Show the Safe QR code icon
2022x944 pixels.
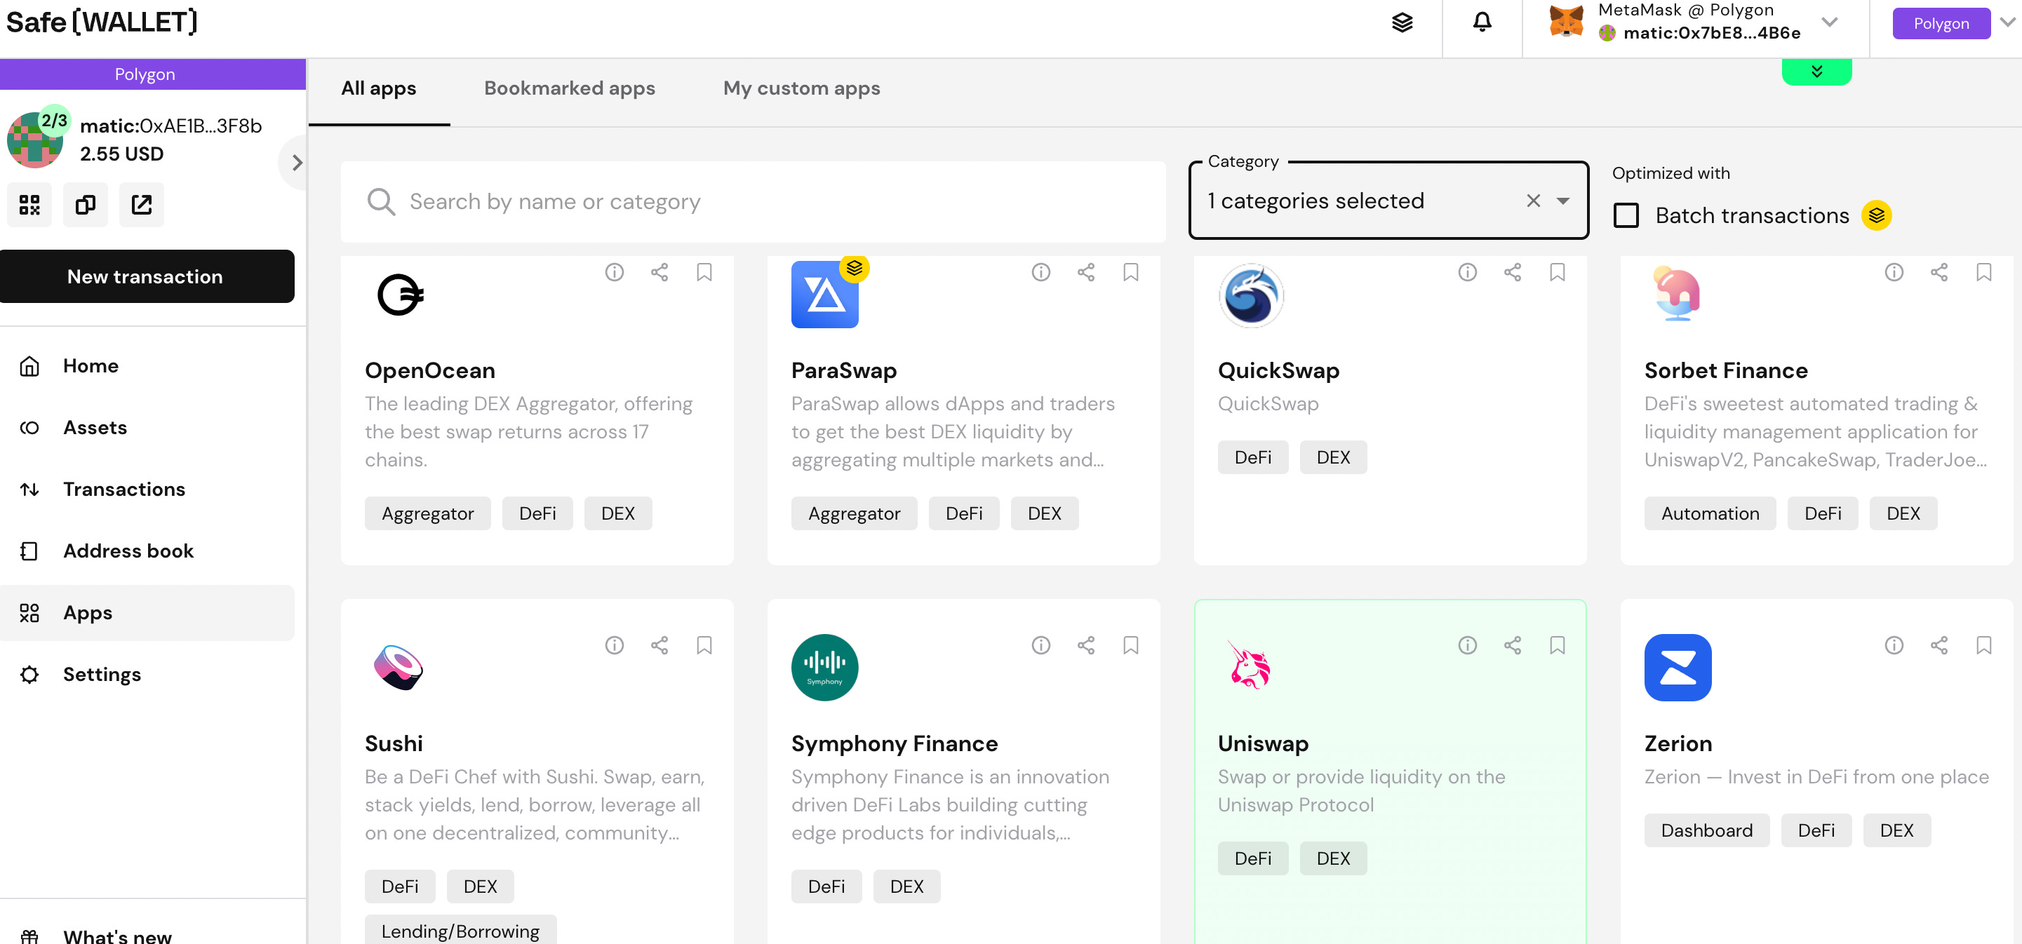pyautogui.click(x=30, y=205)
